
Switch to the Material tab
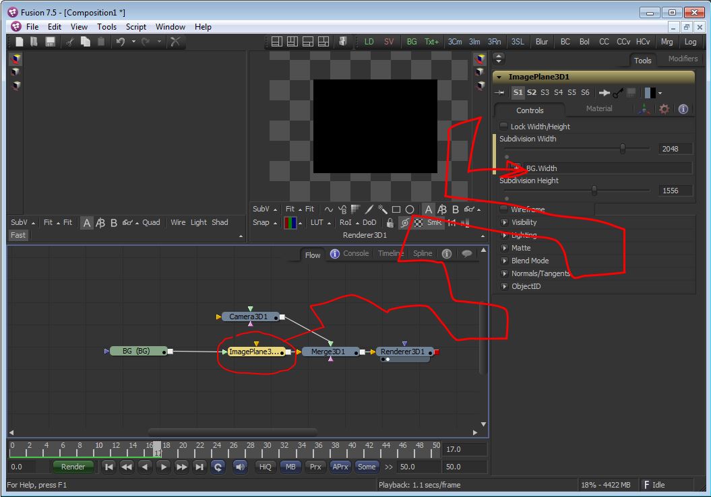(598, 108)
